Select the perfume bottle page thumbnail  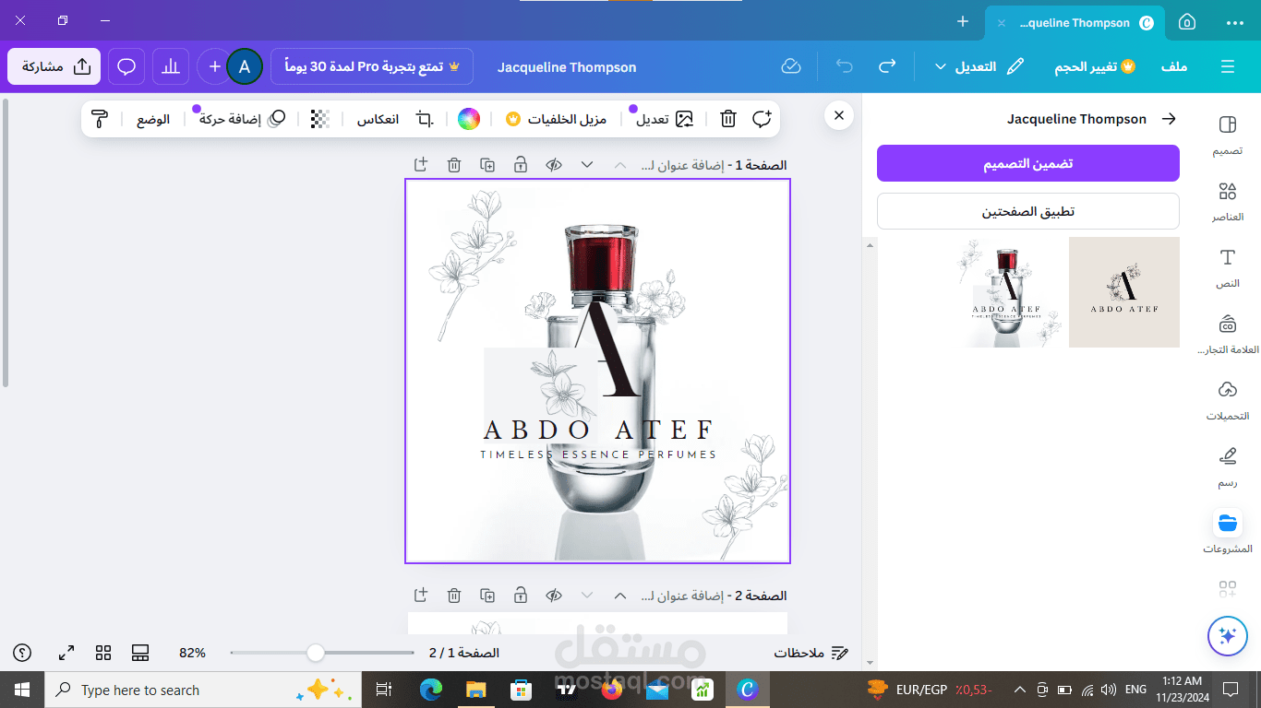coord(1006,292)
